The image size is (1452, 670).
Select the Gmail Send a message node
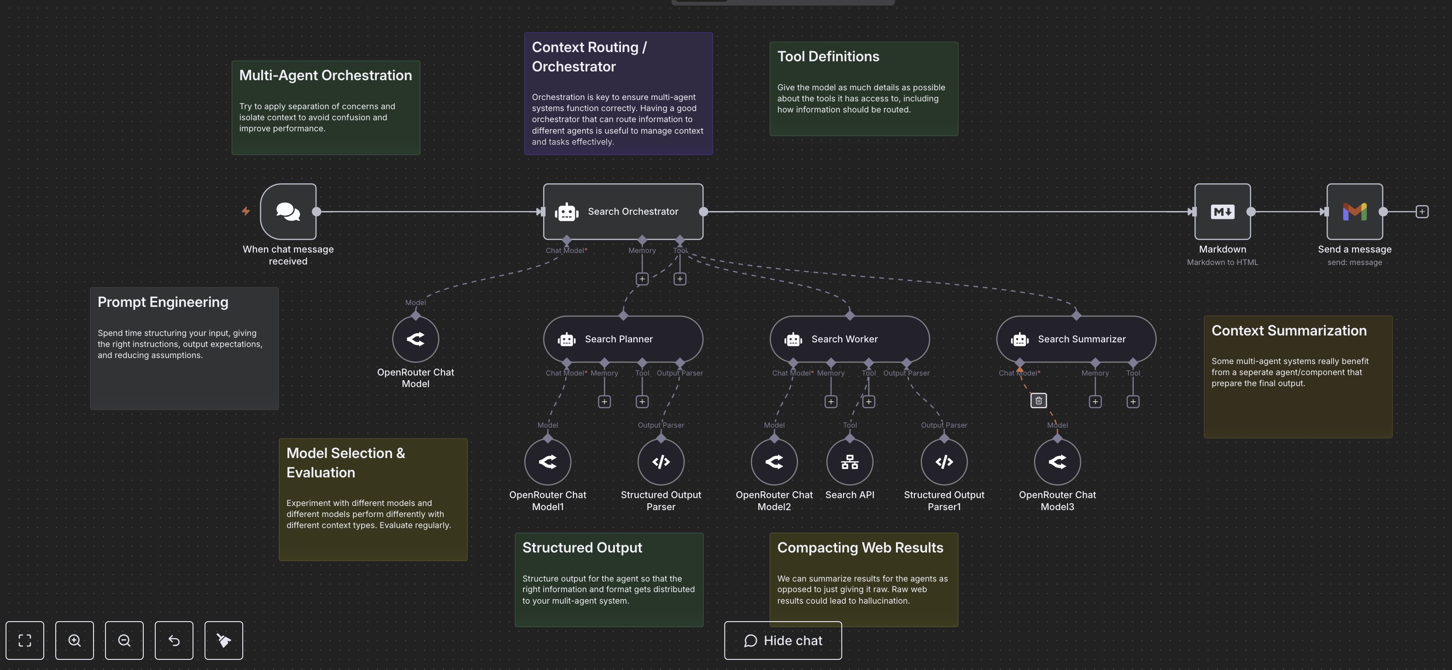tap(1354, 212)
